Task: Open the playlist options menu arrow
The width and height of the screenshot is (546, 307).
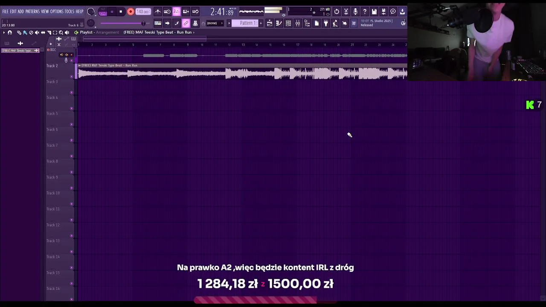Action: (4, 32)
